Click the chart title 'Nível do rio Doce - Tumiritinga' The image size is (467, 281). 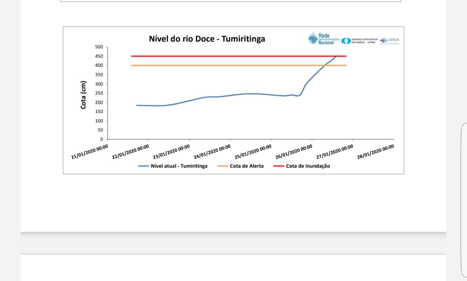[207, 39]
